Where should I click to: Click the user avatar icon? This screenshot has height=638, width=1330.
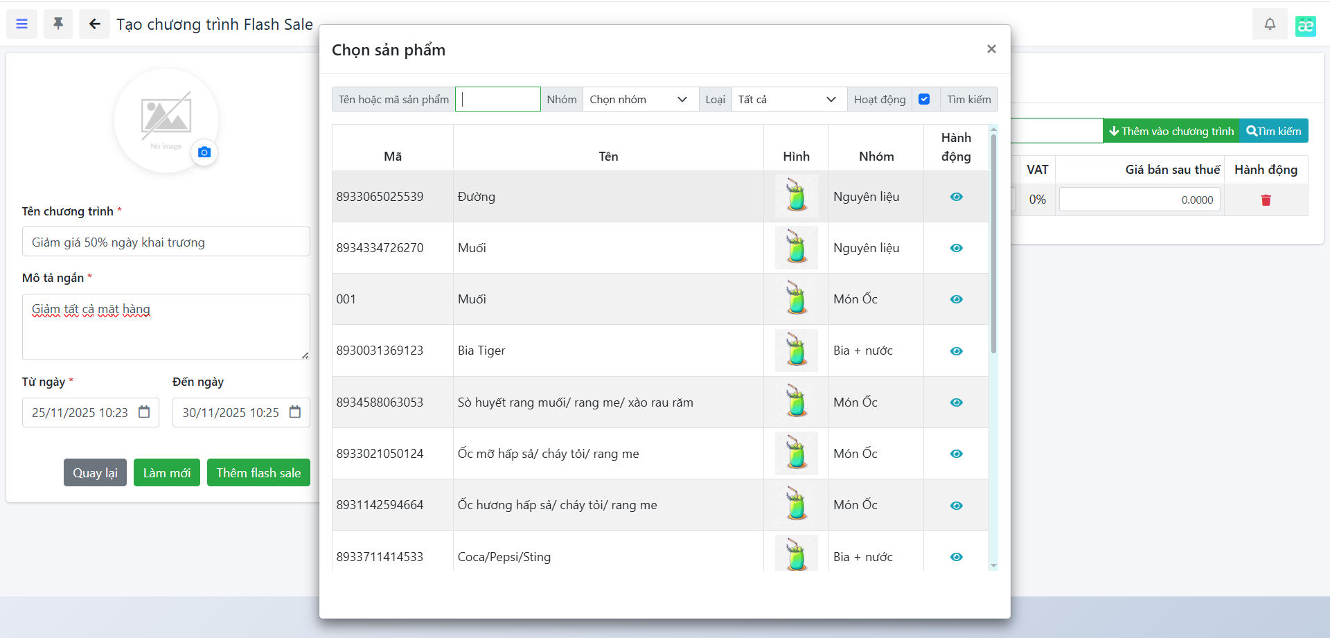coord(1305,26)
